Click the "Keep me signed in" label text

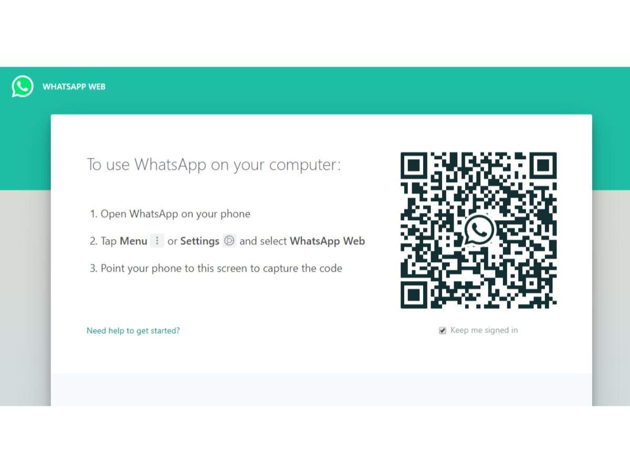pyautogui.click(x=484, y=330)
